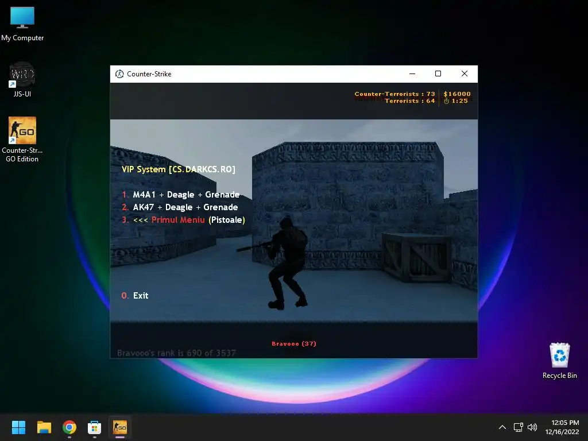588x441 pixels.
Task: Open the volume control tray icon
Action: tap(532, 427)
